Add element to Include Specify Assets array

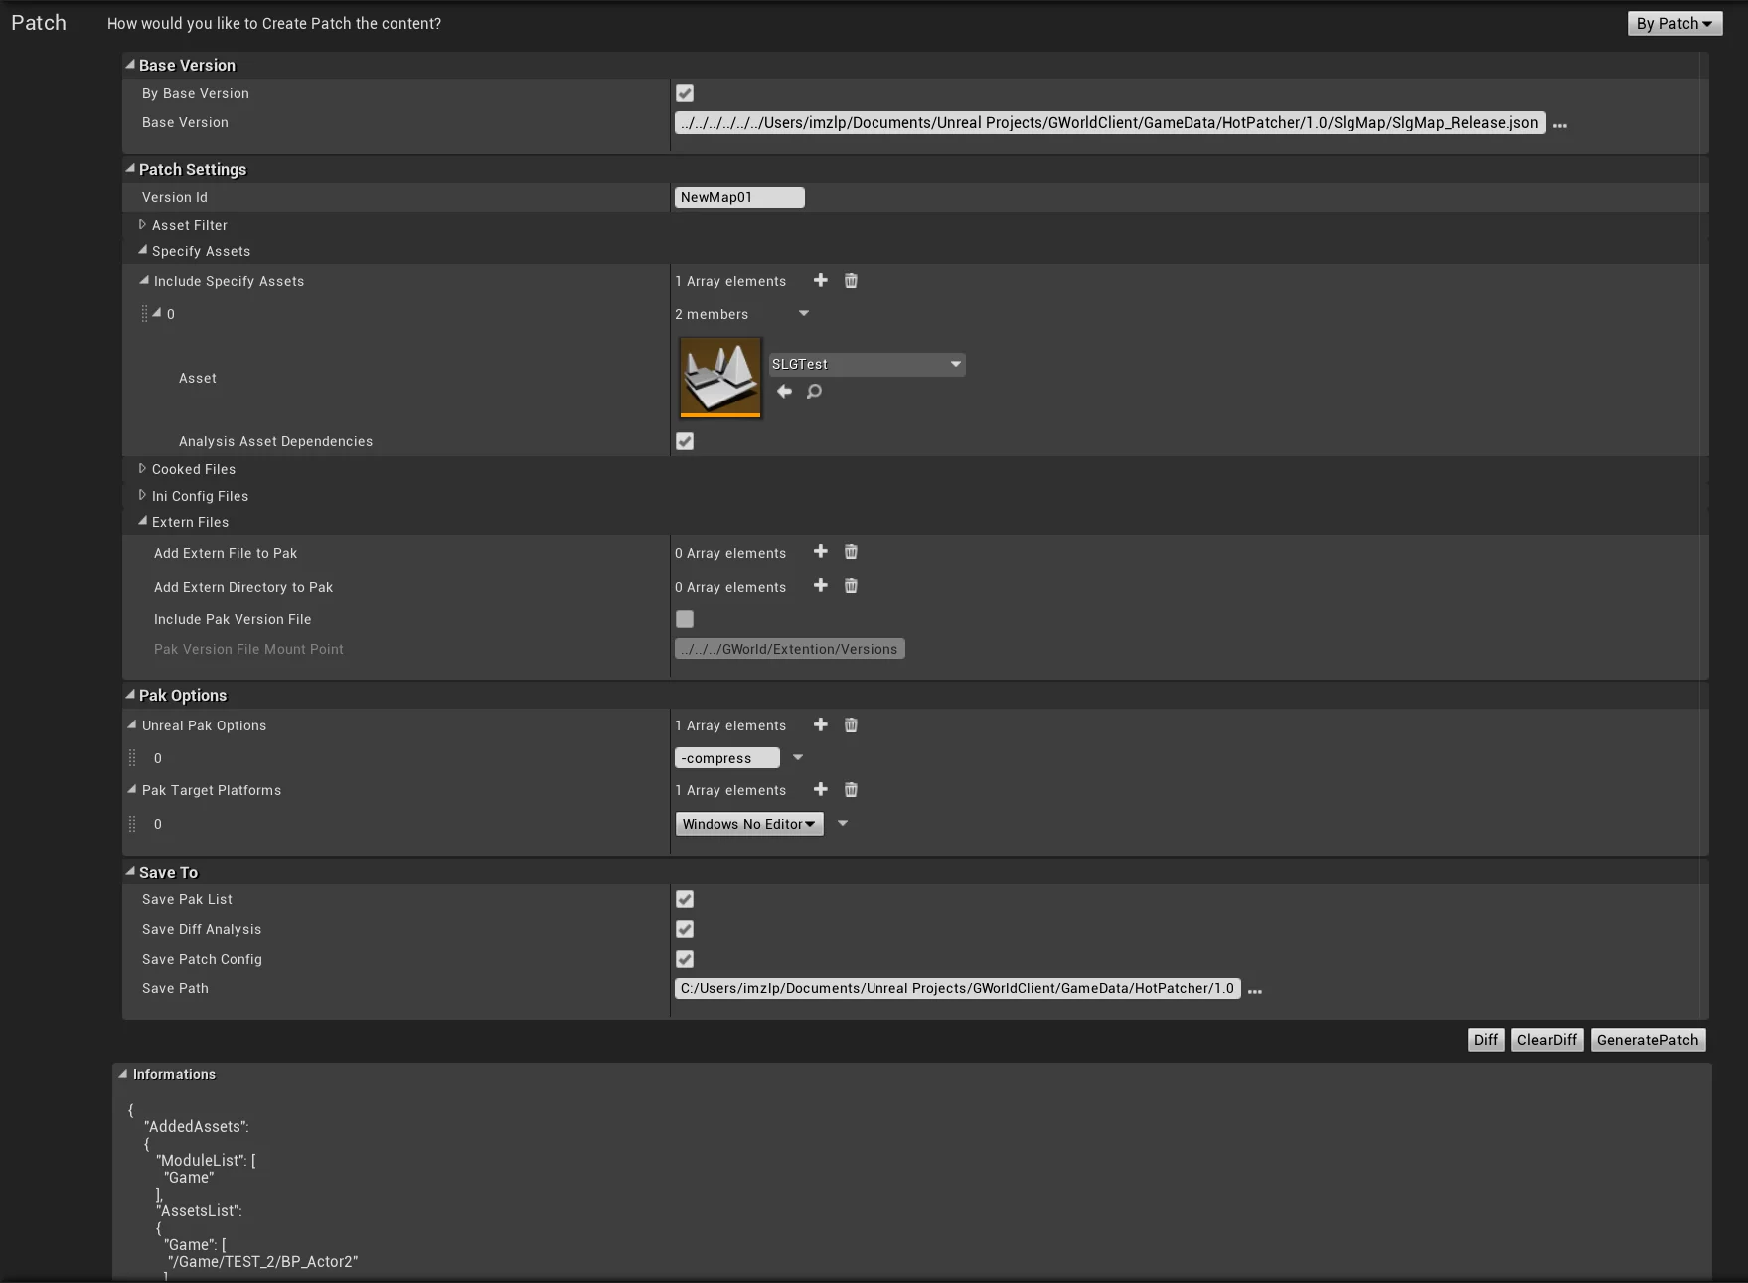tap(820, 281)
